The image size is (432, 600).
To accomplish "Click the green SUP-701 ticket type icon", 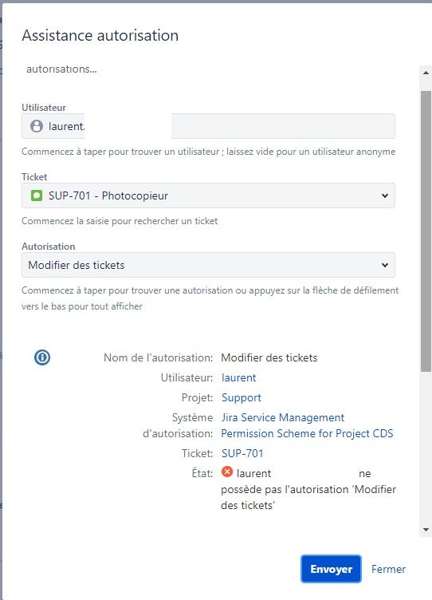I will tap(37, 195).
